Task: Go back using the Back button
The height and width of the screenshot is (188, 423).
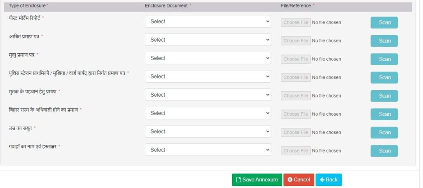Action: (328, 180)
